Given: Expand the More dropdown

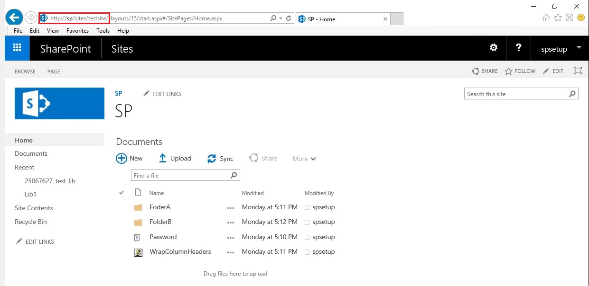Looking at the screenshot, I should [x=304, y=159].
